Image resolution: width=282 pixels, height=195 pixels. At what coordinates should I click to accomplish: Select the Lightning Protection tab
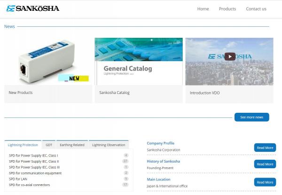point(23,145)
